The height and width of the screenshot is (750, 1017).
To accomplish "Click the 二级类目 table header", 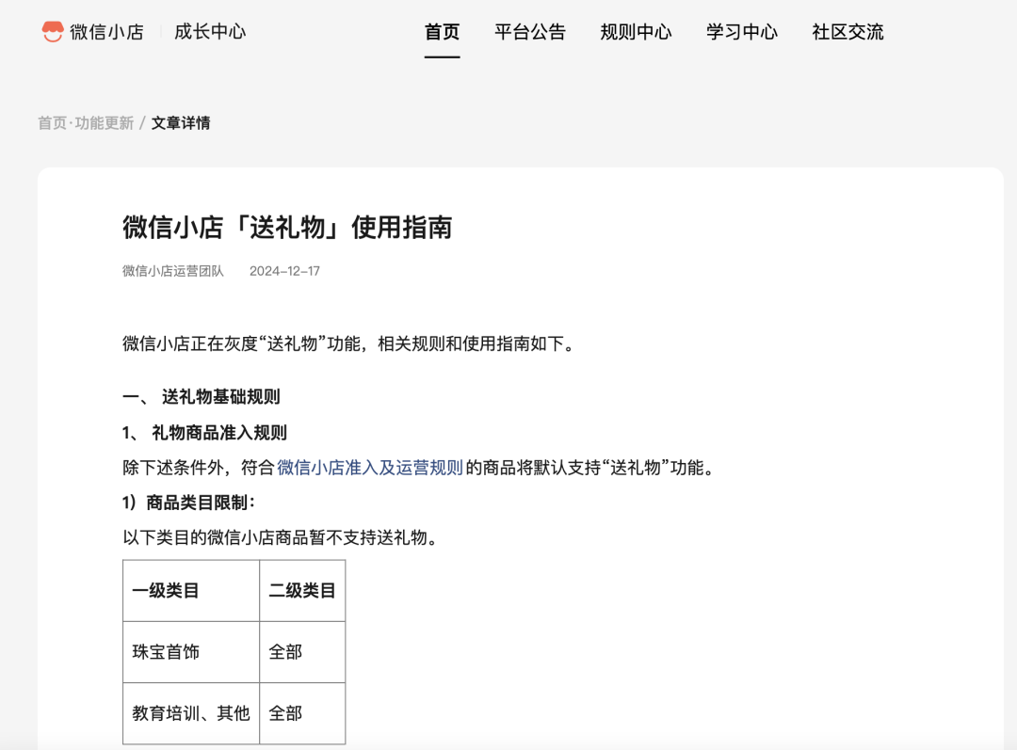I will (x=302, y=591).
